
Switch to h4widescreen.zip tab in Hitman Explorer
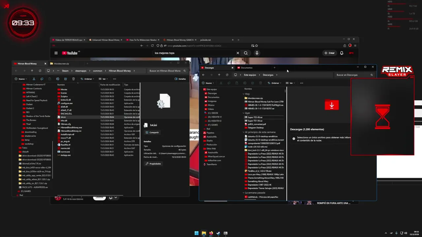tap(61, 64)
